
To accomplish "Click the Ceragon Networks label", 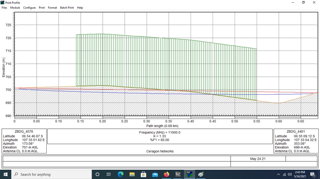I will click(160, 151).
